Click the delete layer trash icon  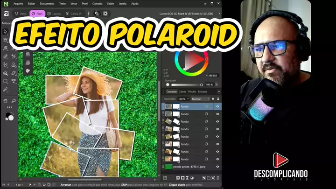(219, 178)
